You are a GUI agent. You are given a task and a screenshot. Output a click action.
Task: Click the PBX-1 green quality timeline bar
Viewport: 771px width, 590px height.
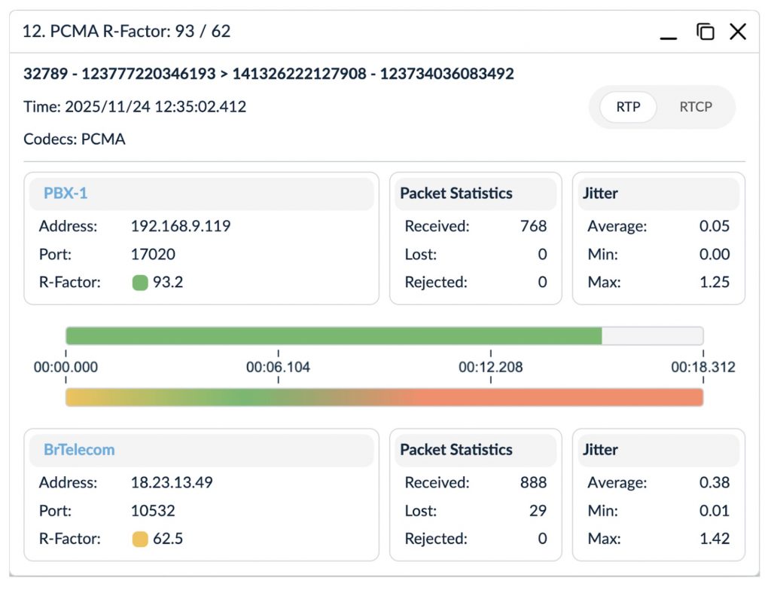point(334,336)
